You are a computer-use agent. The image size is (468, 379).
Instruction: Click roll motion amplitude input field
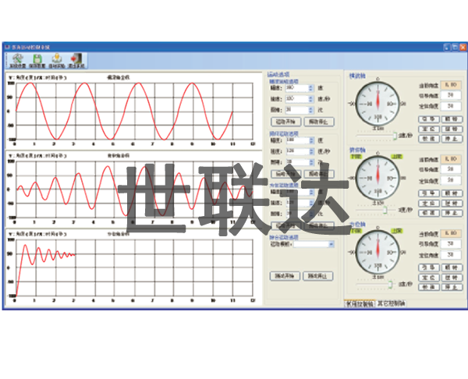297,88
